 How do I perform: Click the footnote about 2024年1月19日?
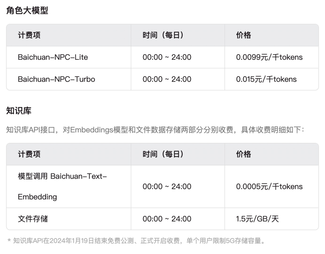[x=136, y=241]
